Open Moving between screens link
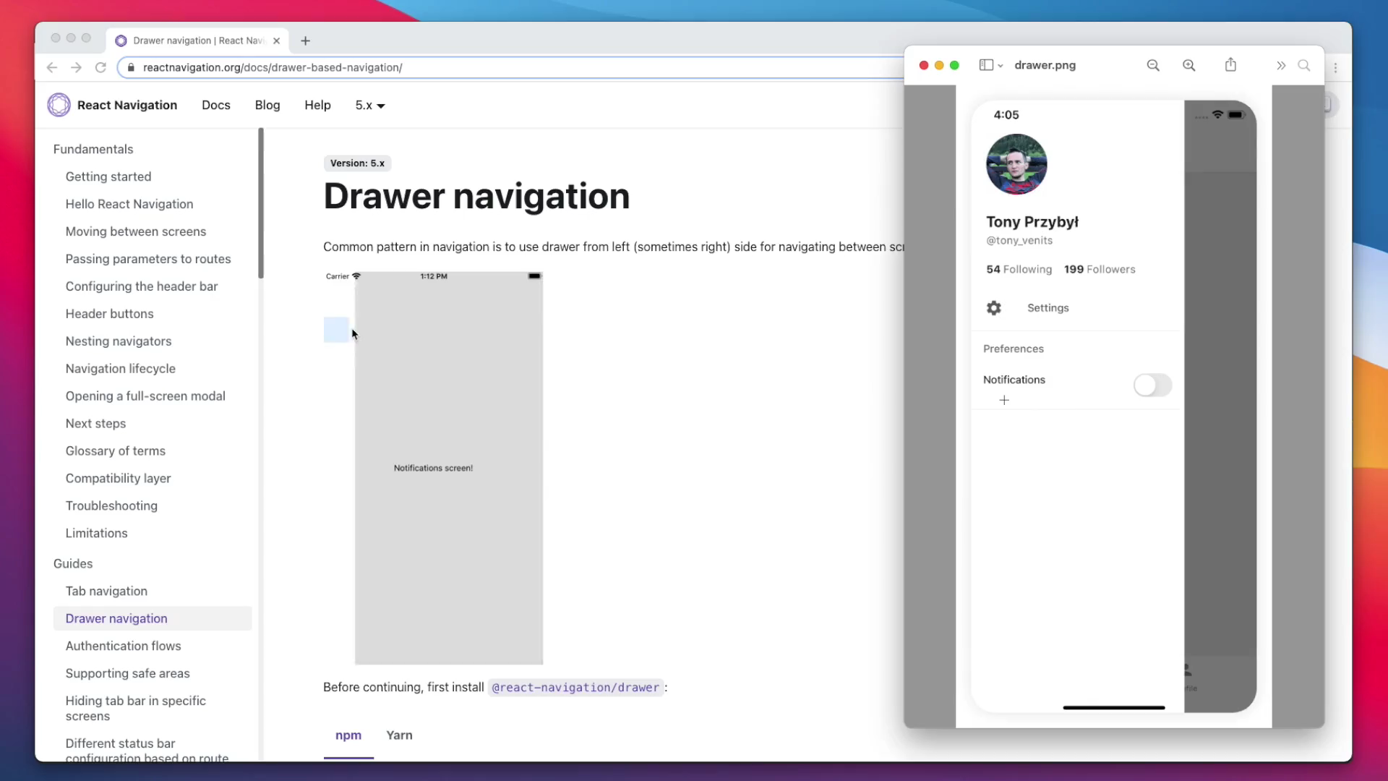 [x=136, y=231]
